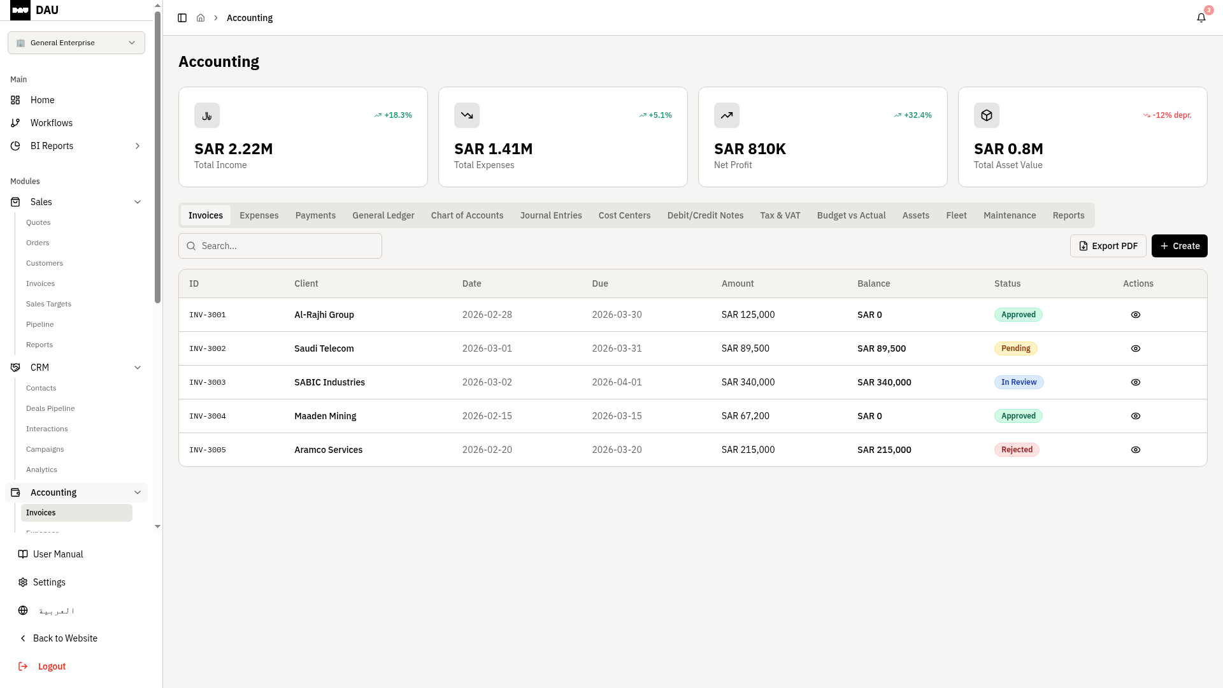Click the Net Profit trend icon
Screen dimensions: 1223x688
tap(727, 115)
